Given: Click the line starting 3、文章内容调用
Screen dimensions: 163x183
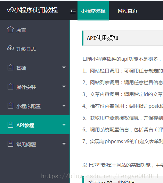Looking at the screenshot, I should pos(123,94).
